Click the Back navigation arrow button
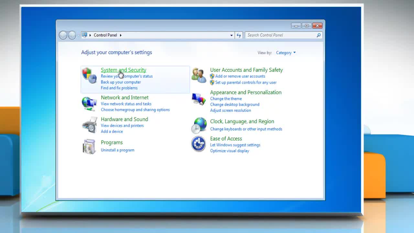 point(63,35)
